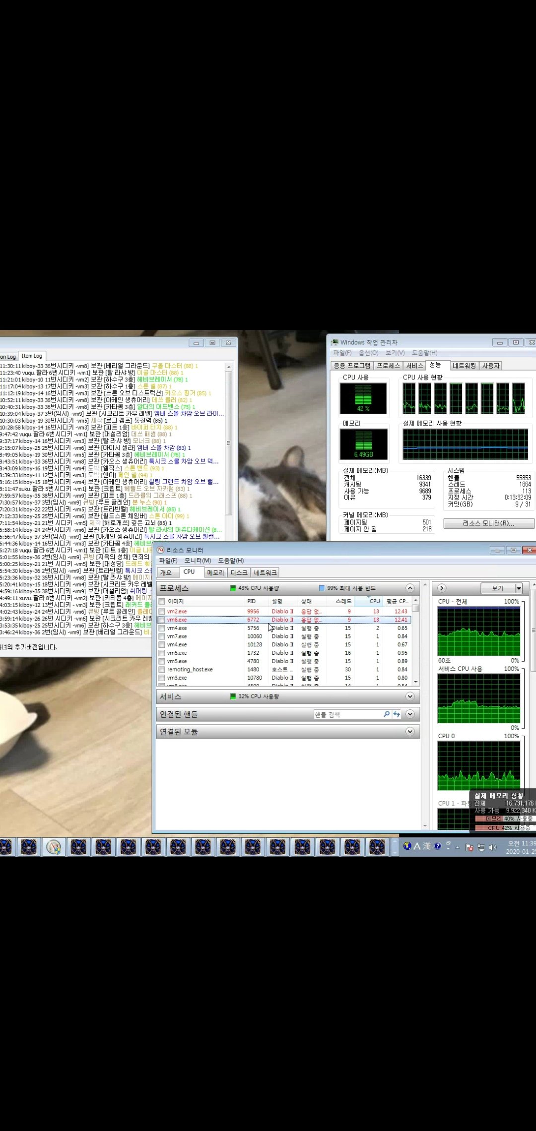
Task: Check the box for vm7.exe
Action: [x=162, y=636]
